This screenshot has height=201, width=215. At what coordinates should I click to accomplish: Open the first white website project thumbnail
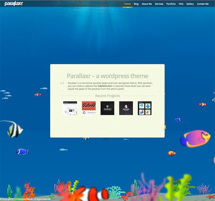[x=70, y=108]
